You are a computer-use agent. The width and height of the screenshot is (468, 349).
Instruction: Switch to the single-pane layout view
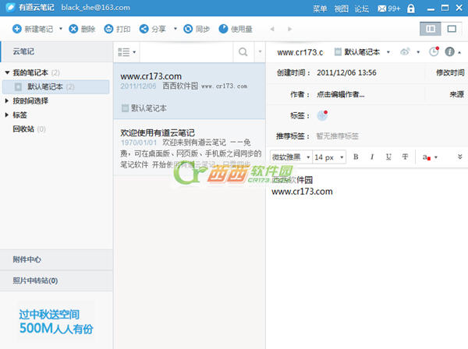tap(452, 29)
